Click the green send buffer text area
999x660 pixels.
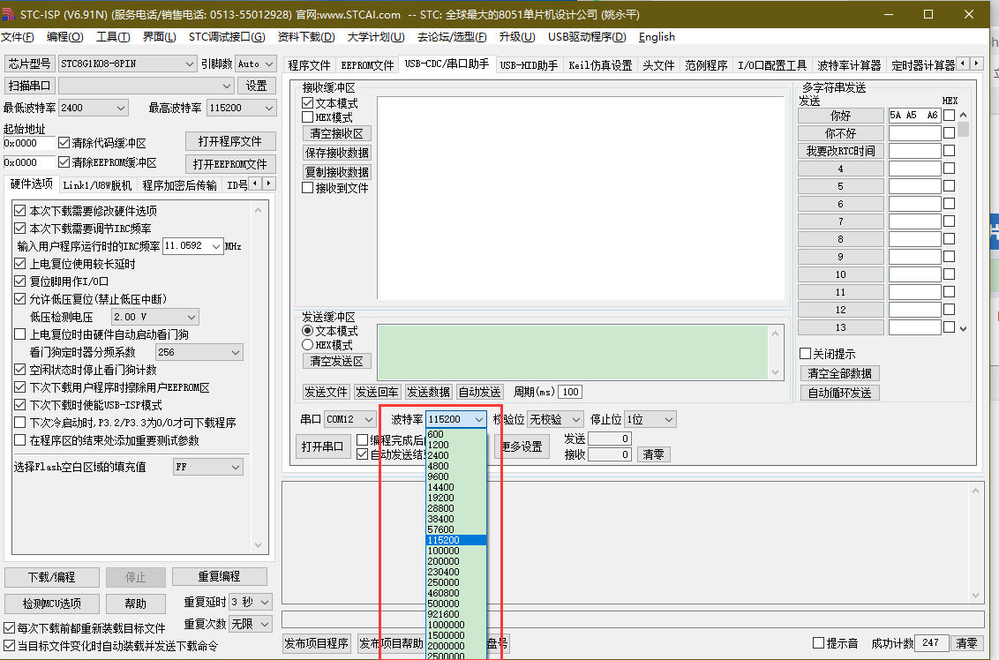point(573,353)
